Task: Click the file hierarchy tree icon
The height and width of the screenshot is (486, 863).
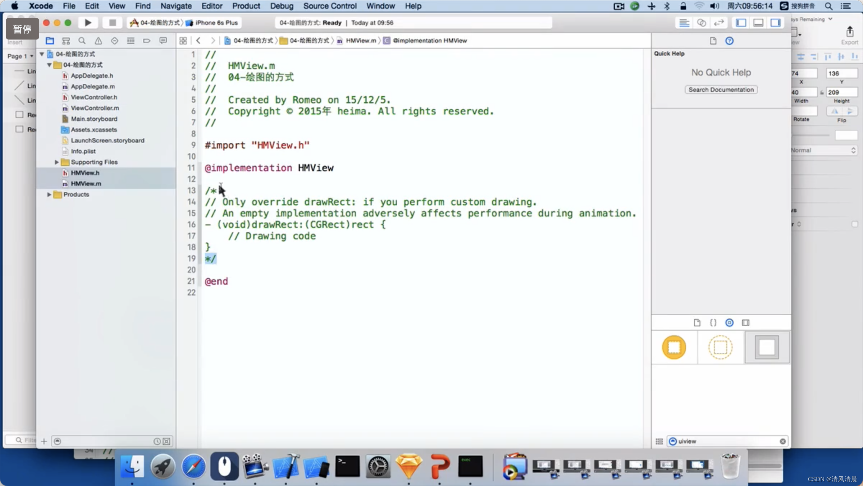Action: click(x=67, y=40)
